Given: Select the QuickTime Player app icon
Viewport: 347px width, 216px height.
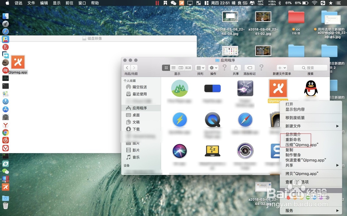Looking at the screenshot, I should (212, 120).
